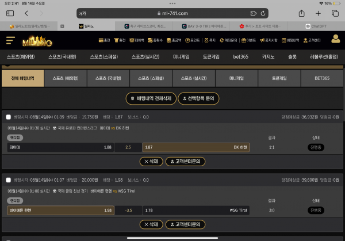Switch to the BET365 betting history tab
This screenshot has width=345, height=241.
322,78
